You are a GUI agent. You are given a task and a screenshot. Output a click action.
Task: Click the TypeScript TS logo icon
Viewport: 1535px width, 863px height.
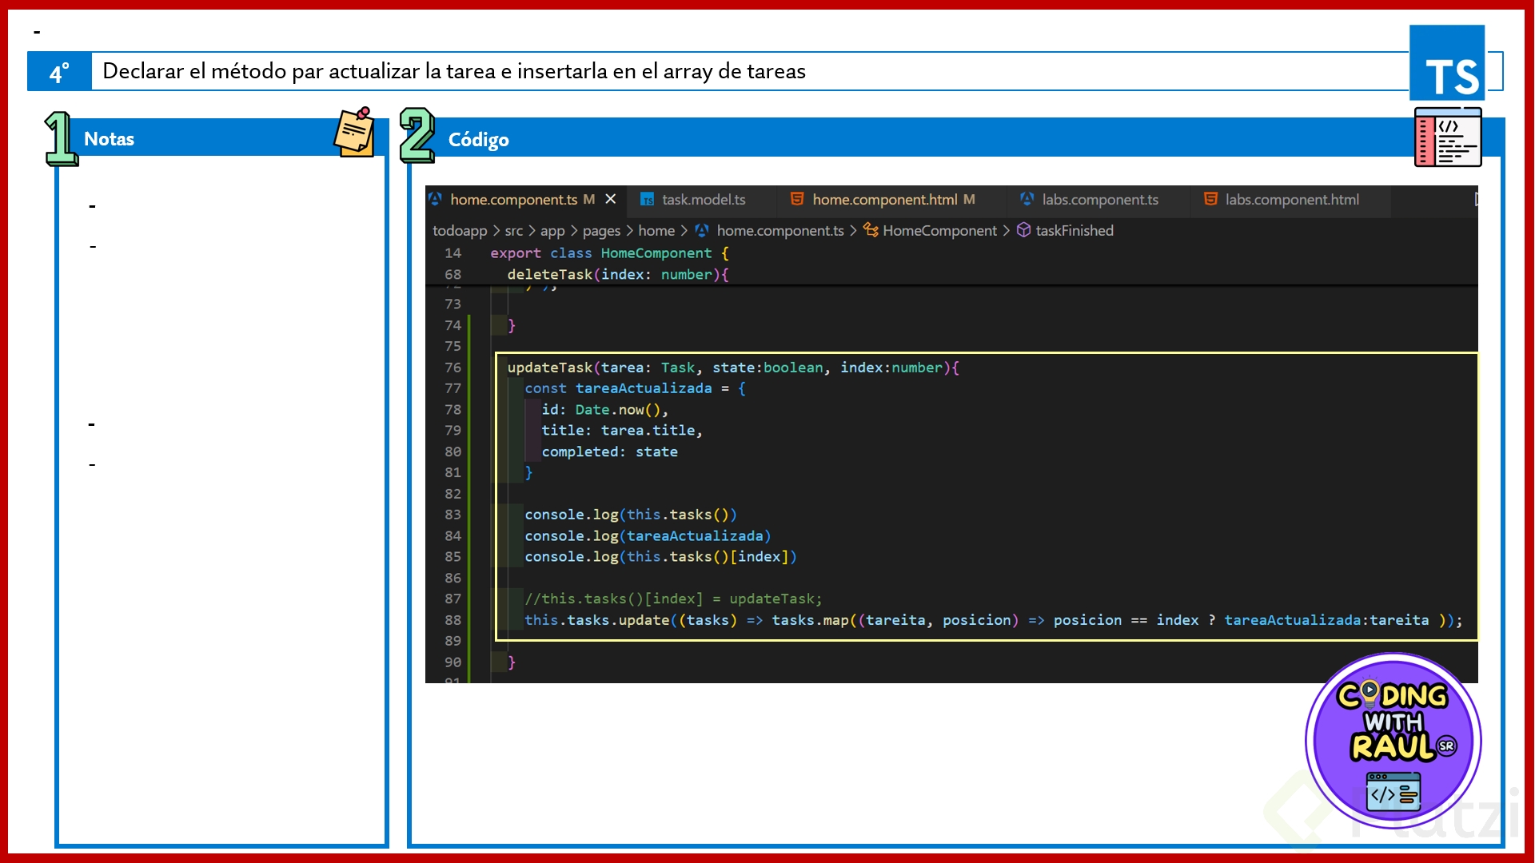[1446, 62]
